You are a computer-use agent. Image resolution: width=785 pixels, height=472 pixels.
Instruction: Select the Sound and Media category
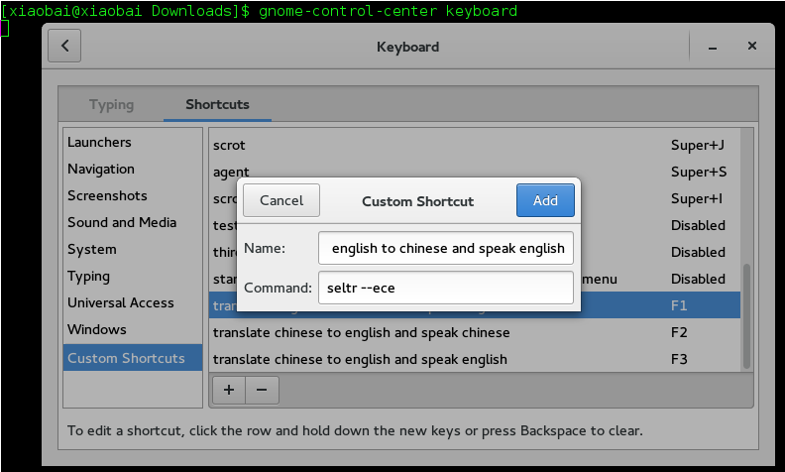[x=133, y=222]
